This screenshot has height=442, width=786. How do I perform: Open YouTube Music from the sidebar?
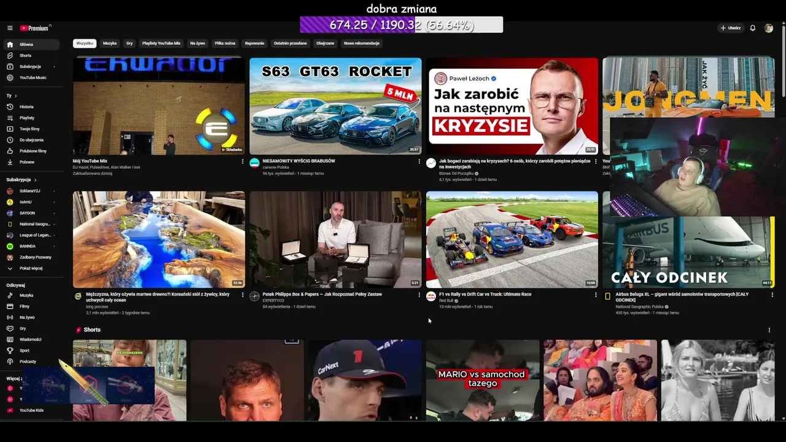[x=30, y=77]
